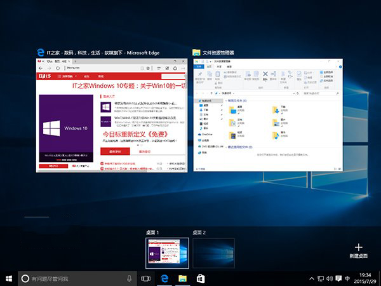
Task: Switch the input method via 中 indicator
Action: point(349,278)
